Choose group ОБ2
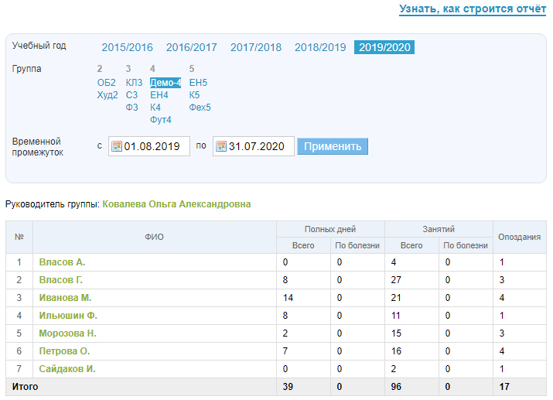 [x=106, y=83]
